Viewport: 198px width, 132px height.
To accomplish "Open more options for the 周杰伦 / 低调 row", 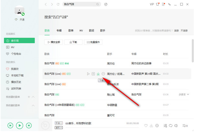I will (x=103, y=74).
